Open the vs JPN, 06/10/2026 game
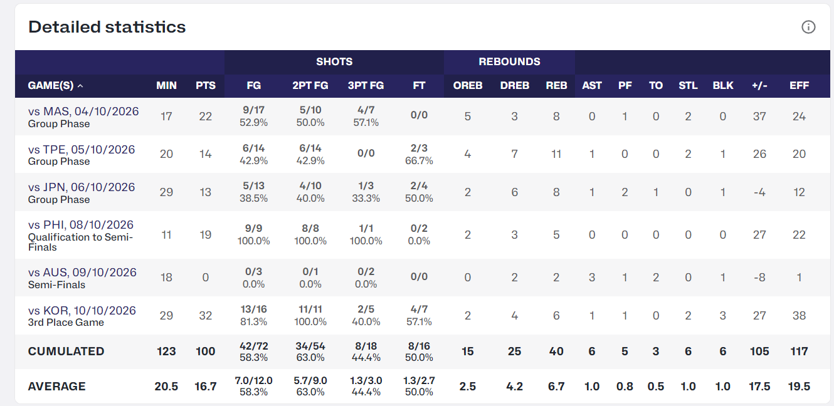The width and height of the screenshot is (834, 406). (82, 187)
